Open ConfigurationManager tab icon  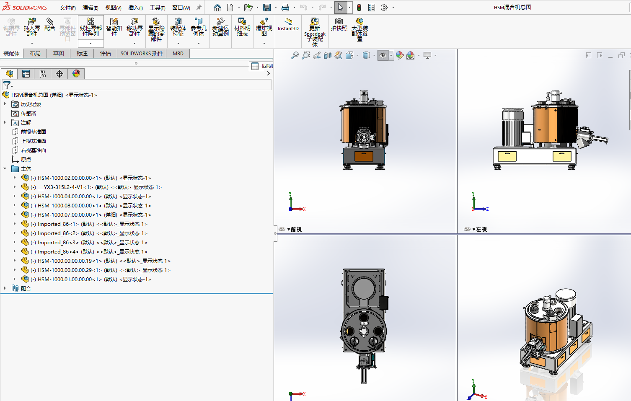pos(43,74)
